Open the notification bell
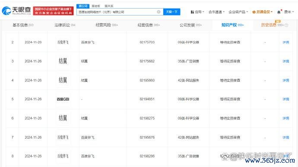The image size is (298, 167). point(279,12)
